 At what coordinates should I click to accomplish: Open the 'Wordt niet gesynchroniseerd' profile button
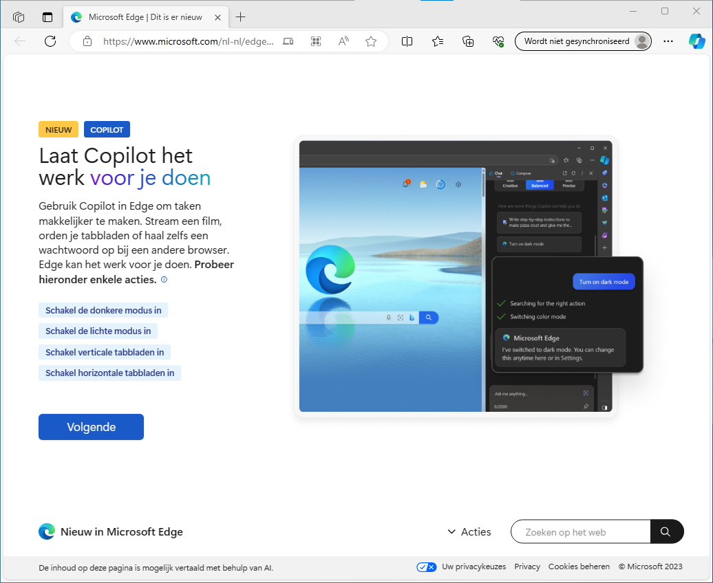(x=583, y=41)
